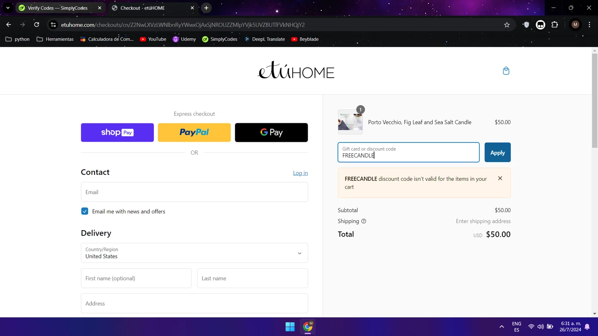Open the tab search dropdown arrow
This screenshot has height=336, width=598.
pyautogui.click(x=8, y=8)
